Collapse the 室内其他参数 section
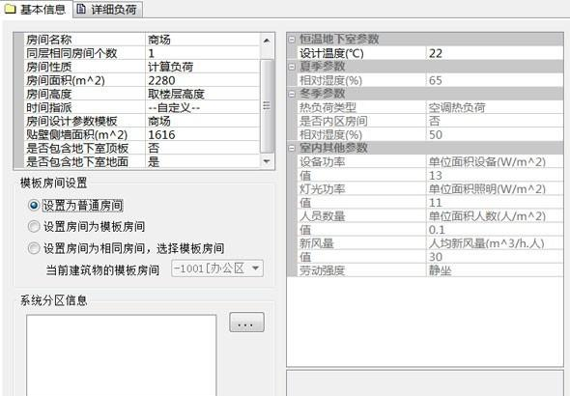 [x=292, y=148]
